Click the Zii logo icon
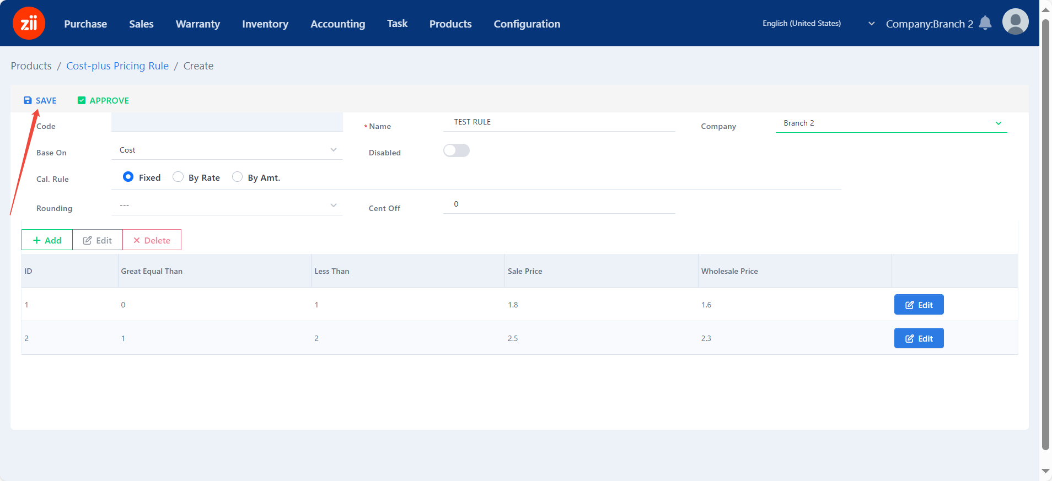 (29, 23)
